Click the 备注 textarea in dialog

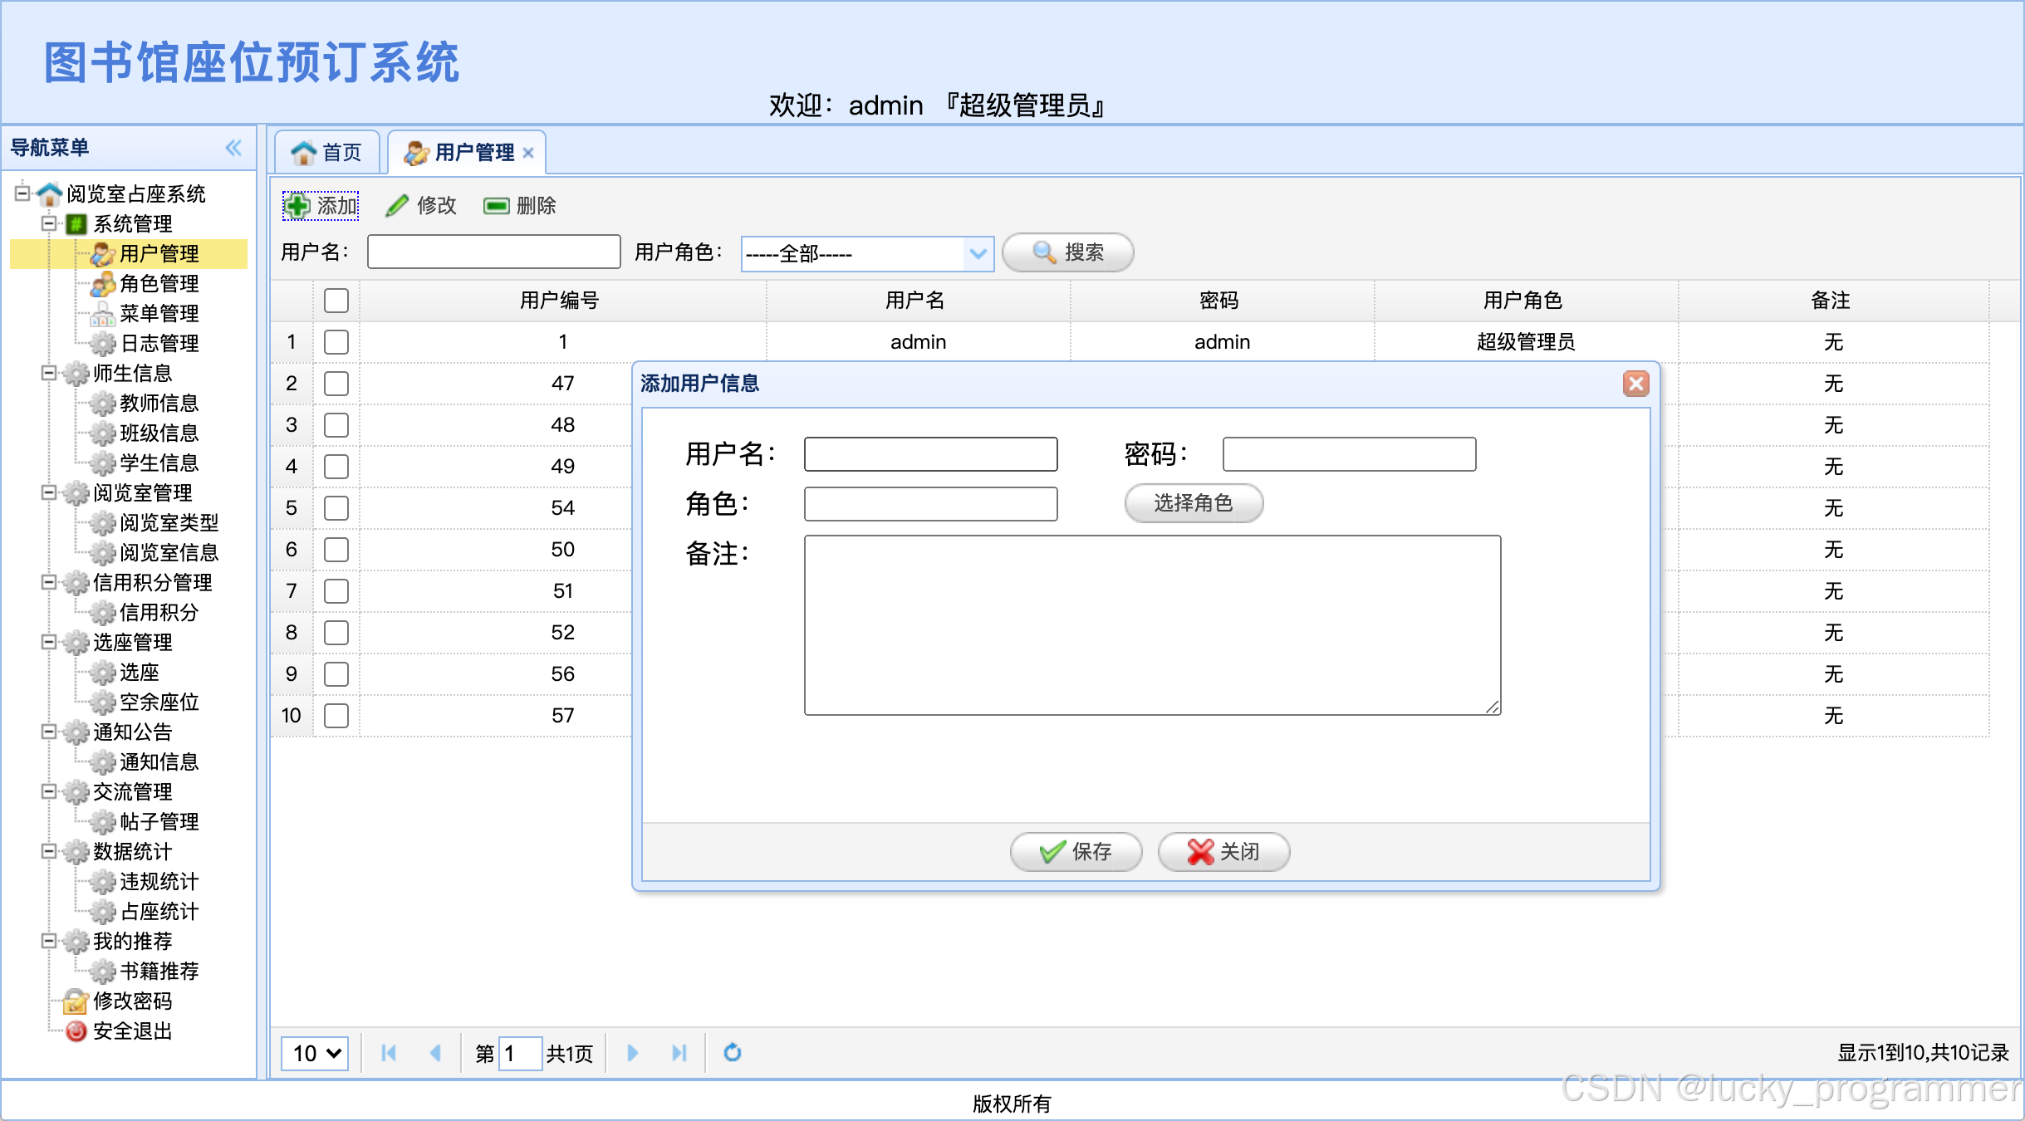[1151, 624]
